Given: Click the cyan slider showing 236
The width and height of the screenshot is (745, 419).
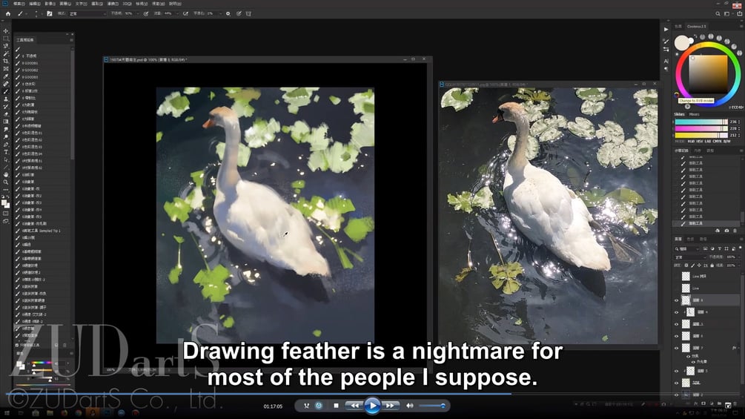Looking at the screenshot, I should [701, 122].
